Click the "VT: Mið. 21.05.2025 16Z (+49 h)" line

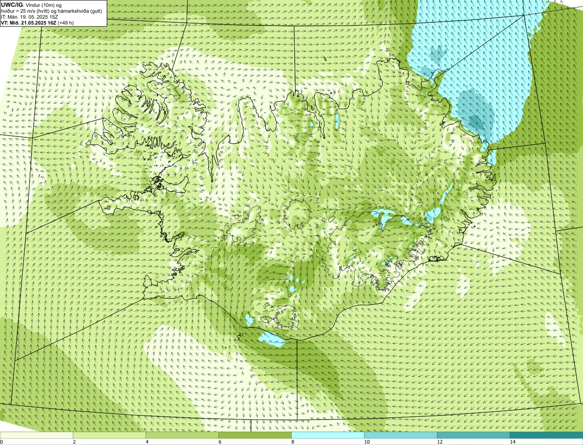[37, 22]
